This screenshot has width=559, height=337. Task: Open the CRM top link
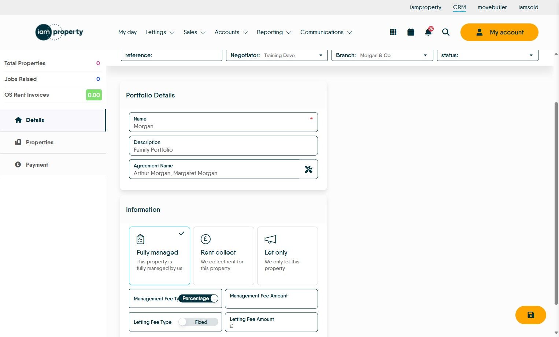459,7
